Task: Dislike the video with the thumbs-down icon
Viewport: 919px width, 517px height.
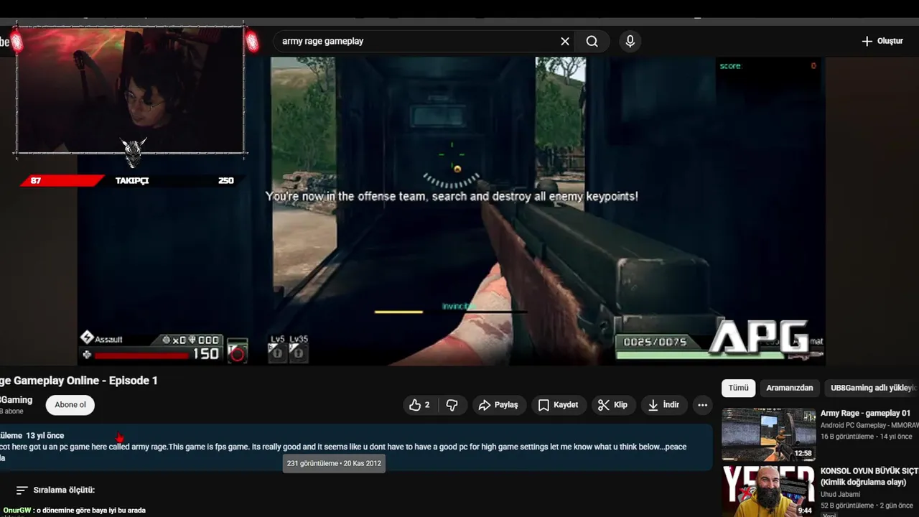Action: [x=452, y=405]
